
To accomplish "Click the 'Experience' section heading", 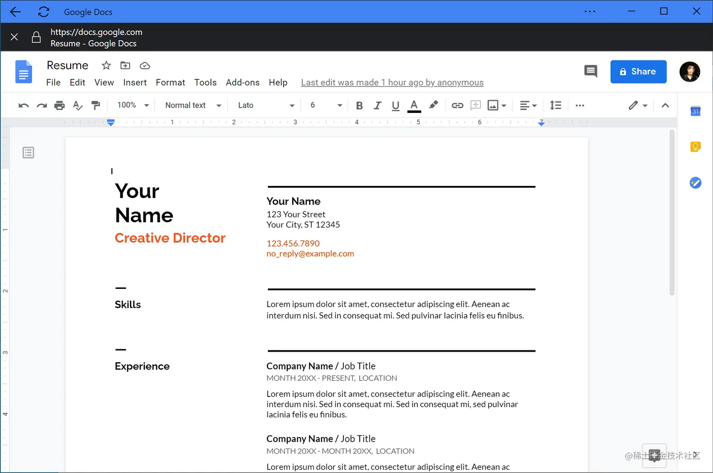I will click(x=142, y=366).
